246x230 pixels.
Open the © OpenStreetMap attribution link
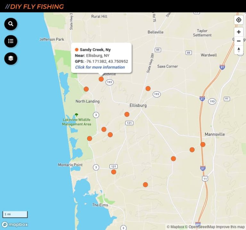coord(200,227)
